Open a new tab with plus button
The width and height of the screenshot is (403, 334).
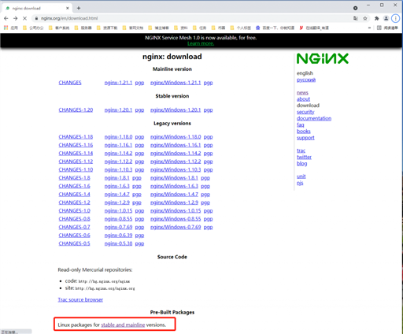point(79,8)
